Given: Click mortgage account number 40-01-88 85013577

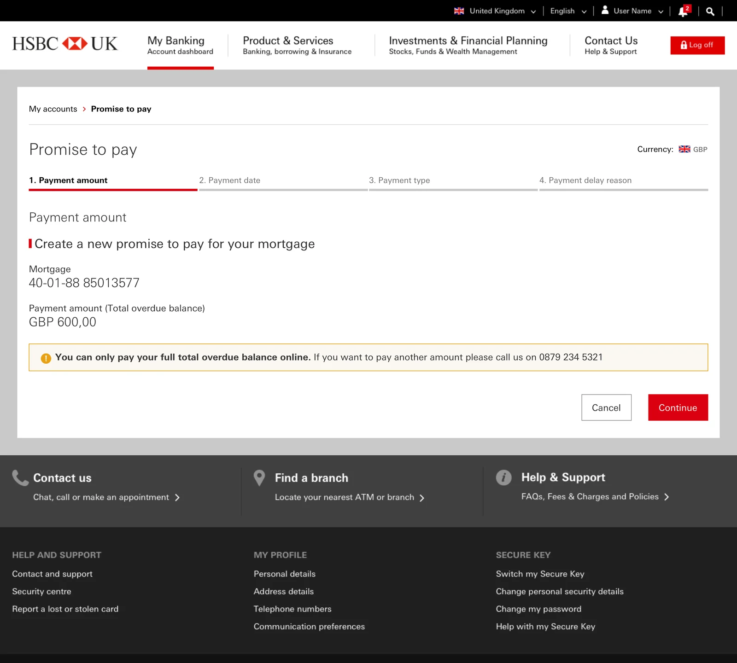Looking at the screenshot, I should [84, 283].
